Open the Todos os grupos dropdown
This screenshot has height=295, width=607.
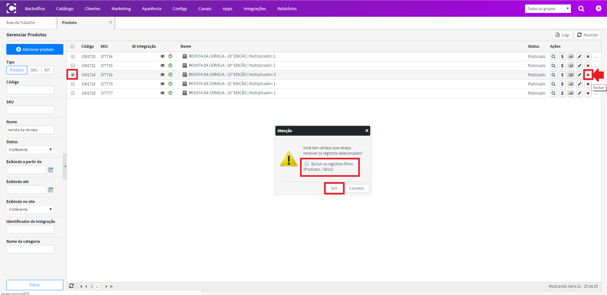pos(548,9)
